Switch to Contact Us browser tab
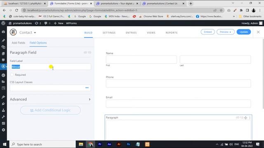Screen dimensions: 264x148 click(x=163, y=4)
